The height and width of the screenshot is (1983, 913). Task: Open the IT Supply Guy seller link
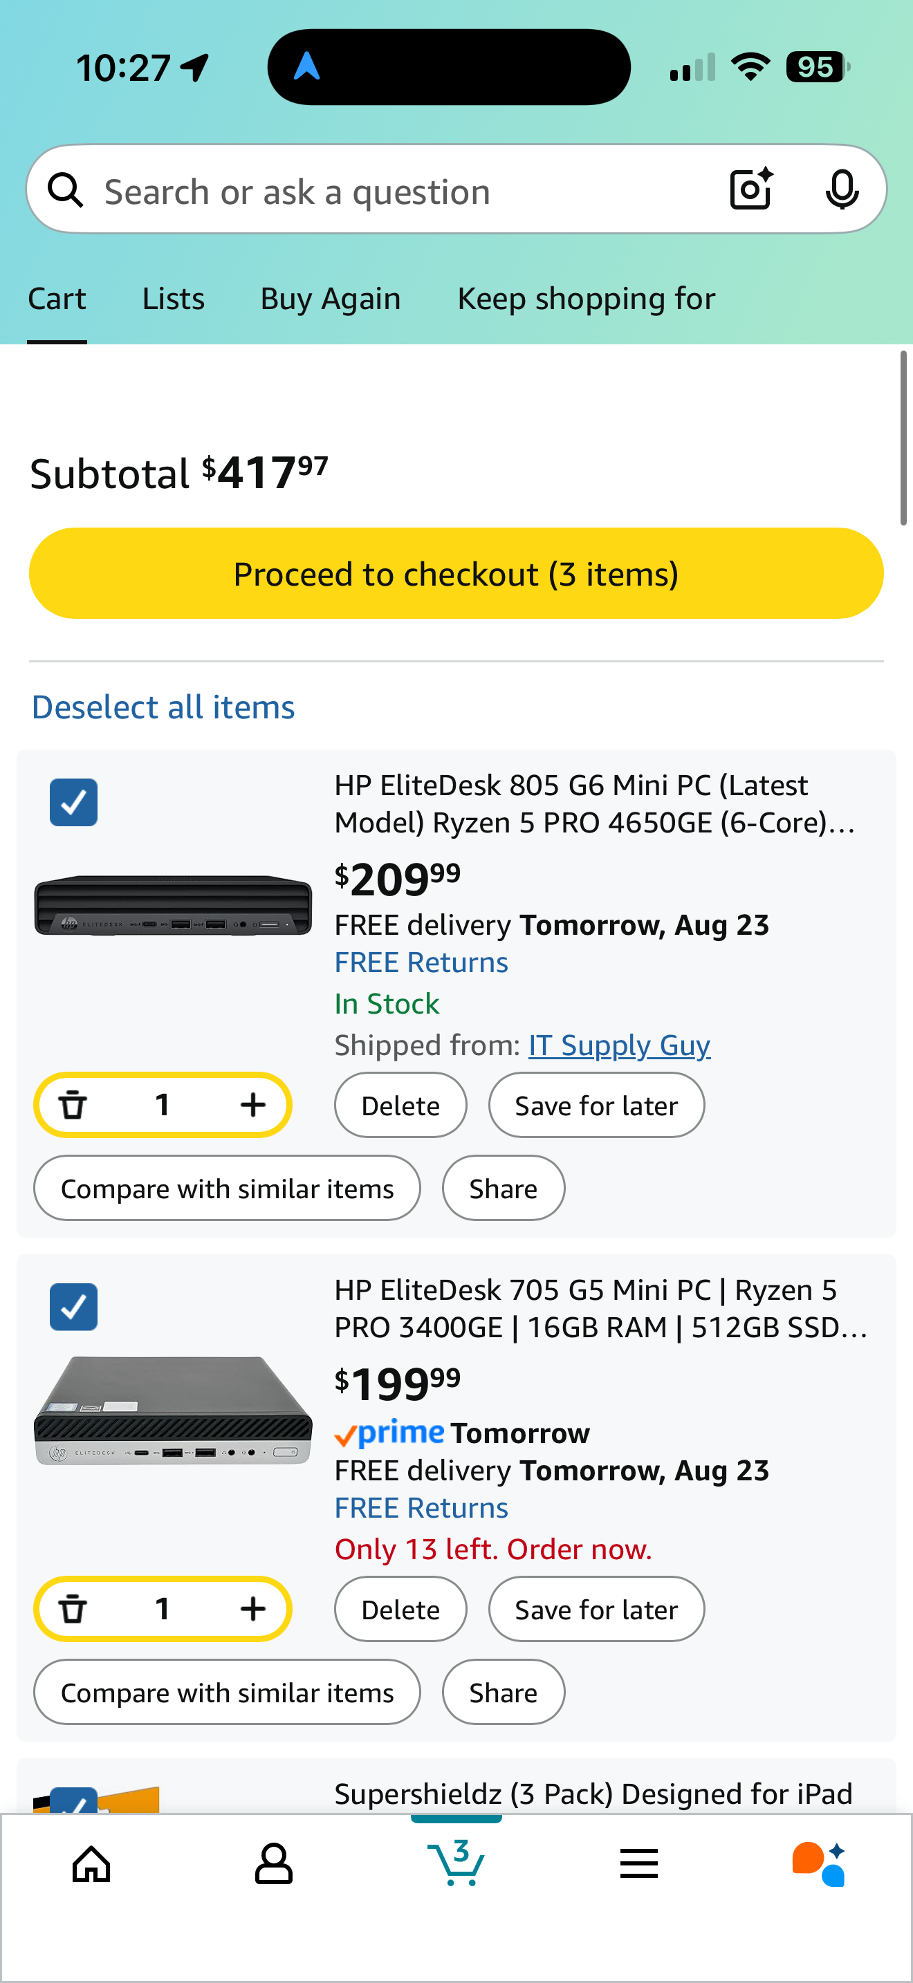click(x=619, y=1045)
